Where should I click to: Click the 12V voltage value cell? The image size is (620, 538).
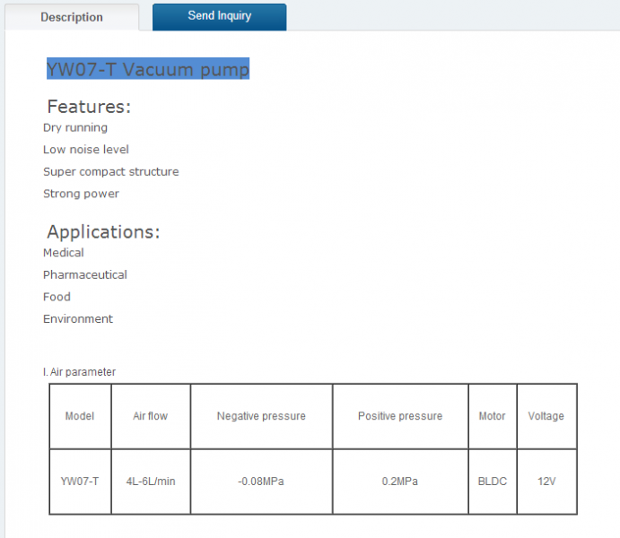click(x=546, y=482)
